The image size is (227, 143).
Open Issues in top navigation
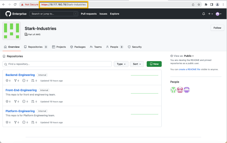[103, 14]
